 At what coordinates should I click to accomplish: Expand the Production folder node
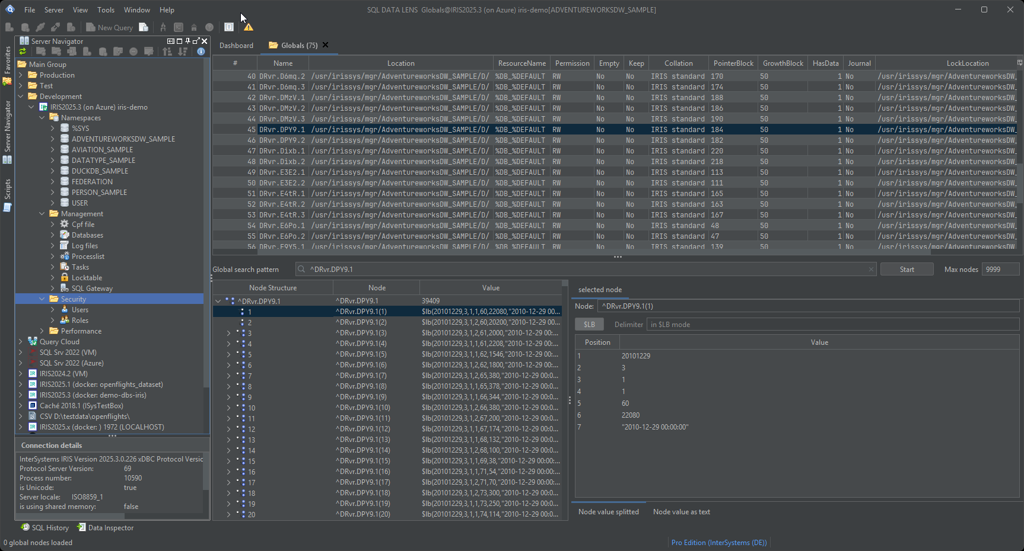click(x=21, y=75)
